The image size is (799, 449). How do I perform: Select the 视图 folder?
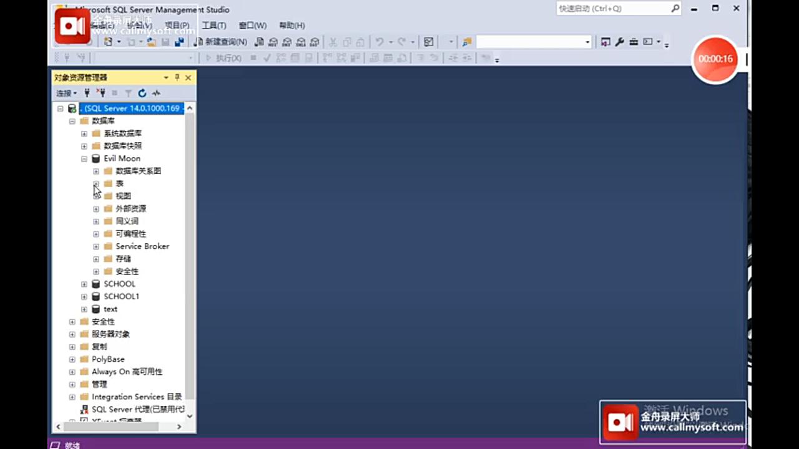[123, 196]
